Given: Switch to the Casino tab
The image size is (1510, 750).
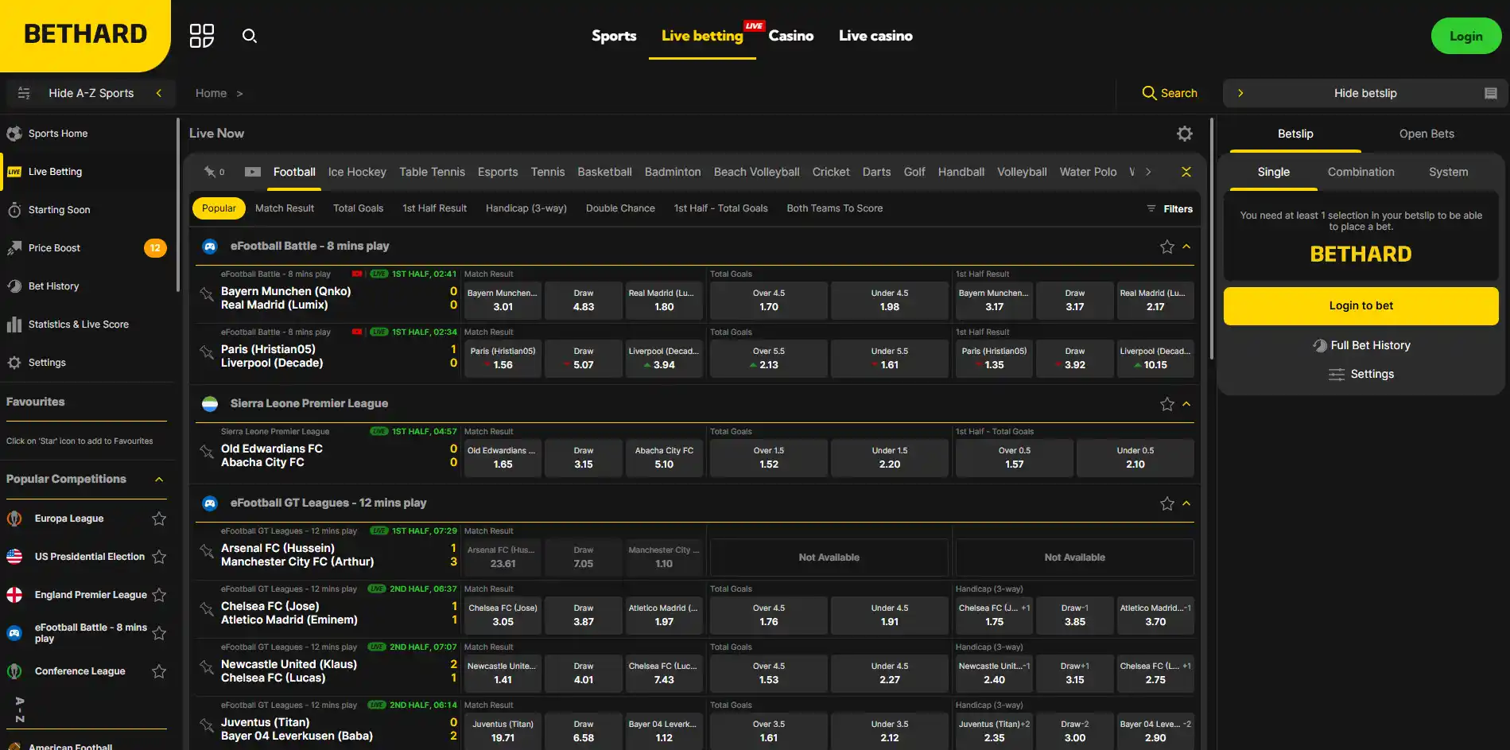Looking at the screenshot, I should [790, 36].
